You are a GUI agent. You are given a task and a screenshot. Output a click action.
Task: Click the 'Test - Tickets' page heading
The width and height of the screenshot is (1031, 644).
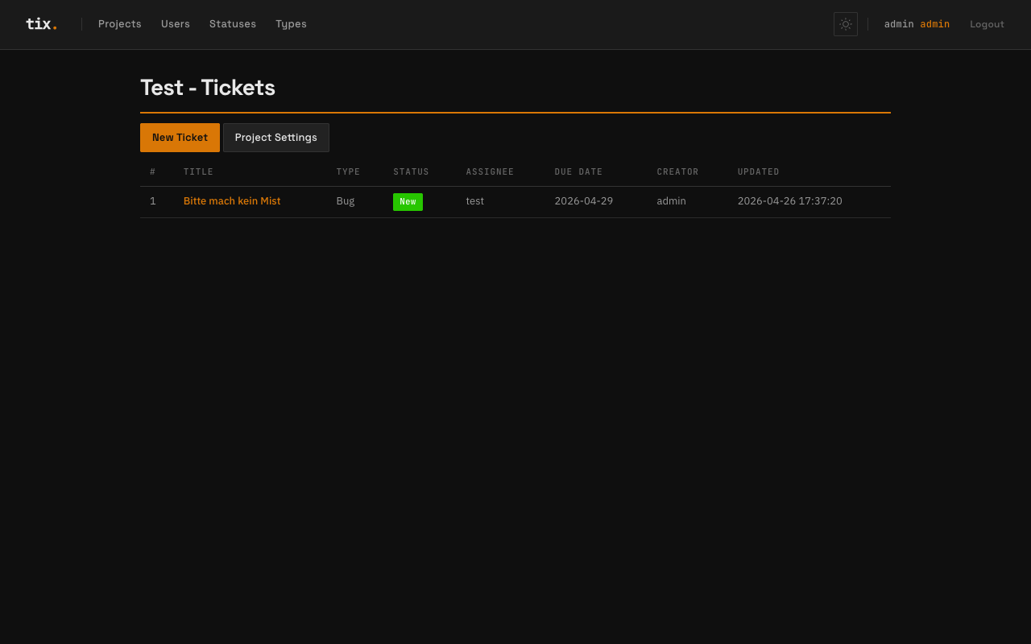tap(208, 88)
